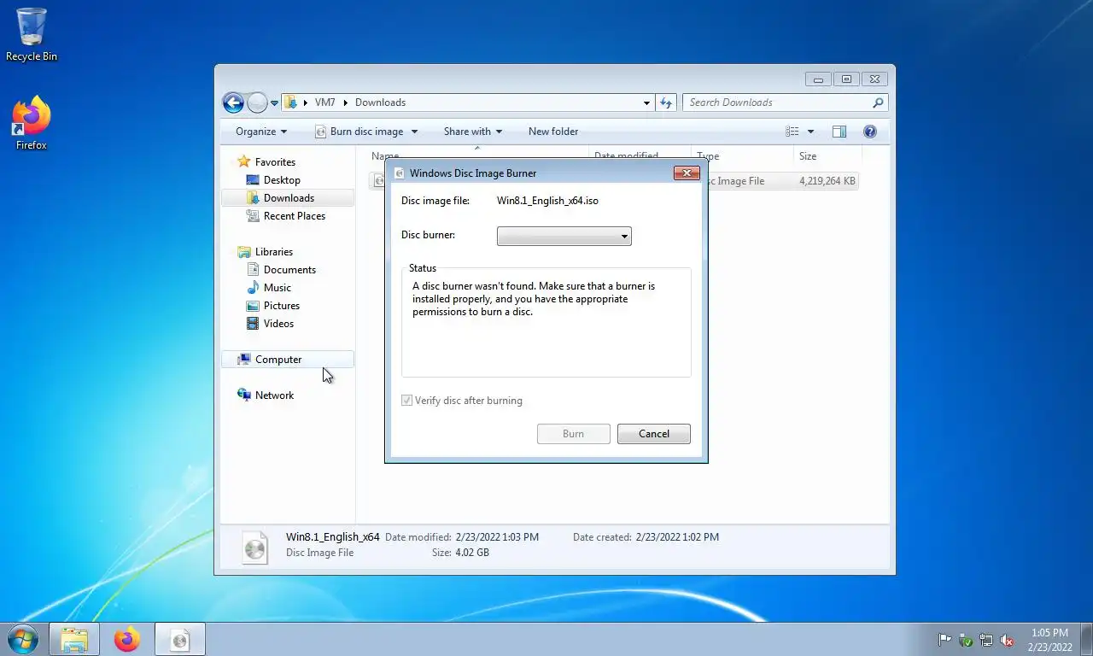
Task: Click the muted volume tray icon
Action: pyautogui.click(x=1007, y=640)
